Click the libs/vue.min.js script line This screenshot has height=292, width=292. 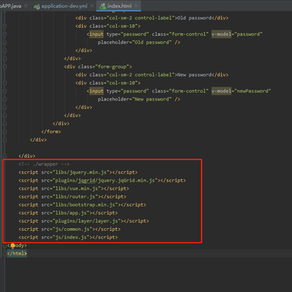tap(74, 188)
